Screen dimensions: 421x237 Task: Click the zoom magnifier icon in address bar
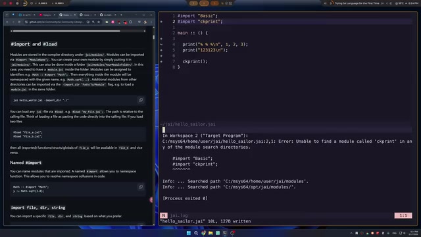[93, 22]
